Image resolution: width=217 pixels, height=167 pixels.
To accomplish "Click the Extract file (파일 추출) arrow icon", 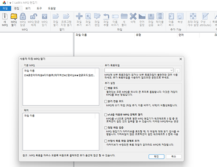I will pos(106,16).
